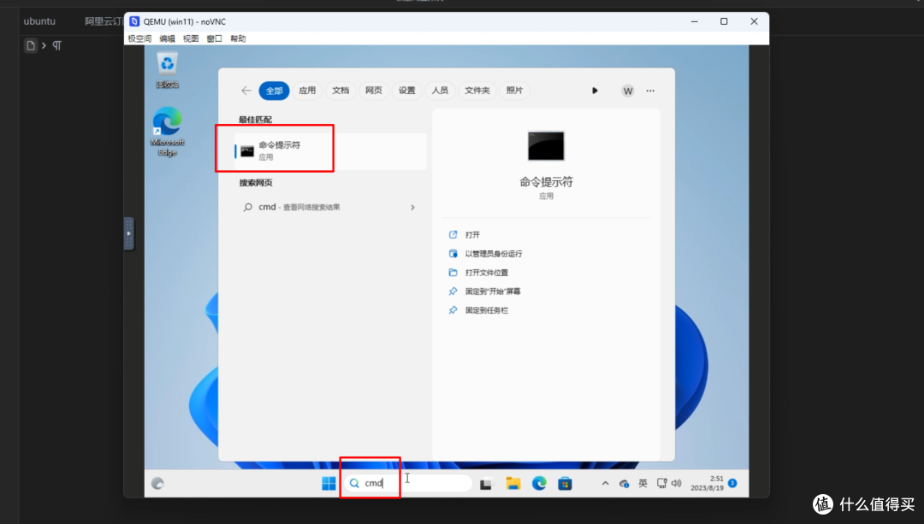Open the three-dot search options menu

pyautogui.click(x=650, y=91)
